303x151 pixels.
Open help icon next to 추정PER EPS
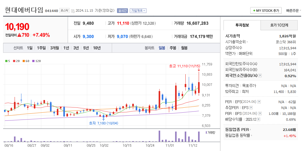point(251,108)
